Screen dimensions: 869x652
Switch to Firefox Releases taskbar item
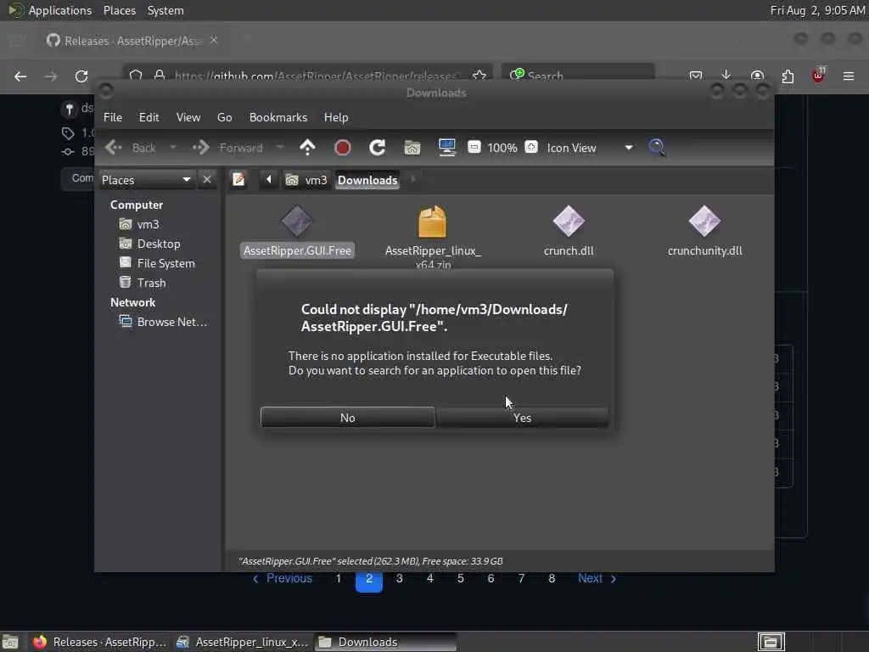[100, 642]
